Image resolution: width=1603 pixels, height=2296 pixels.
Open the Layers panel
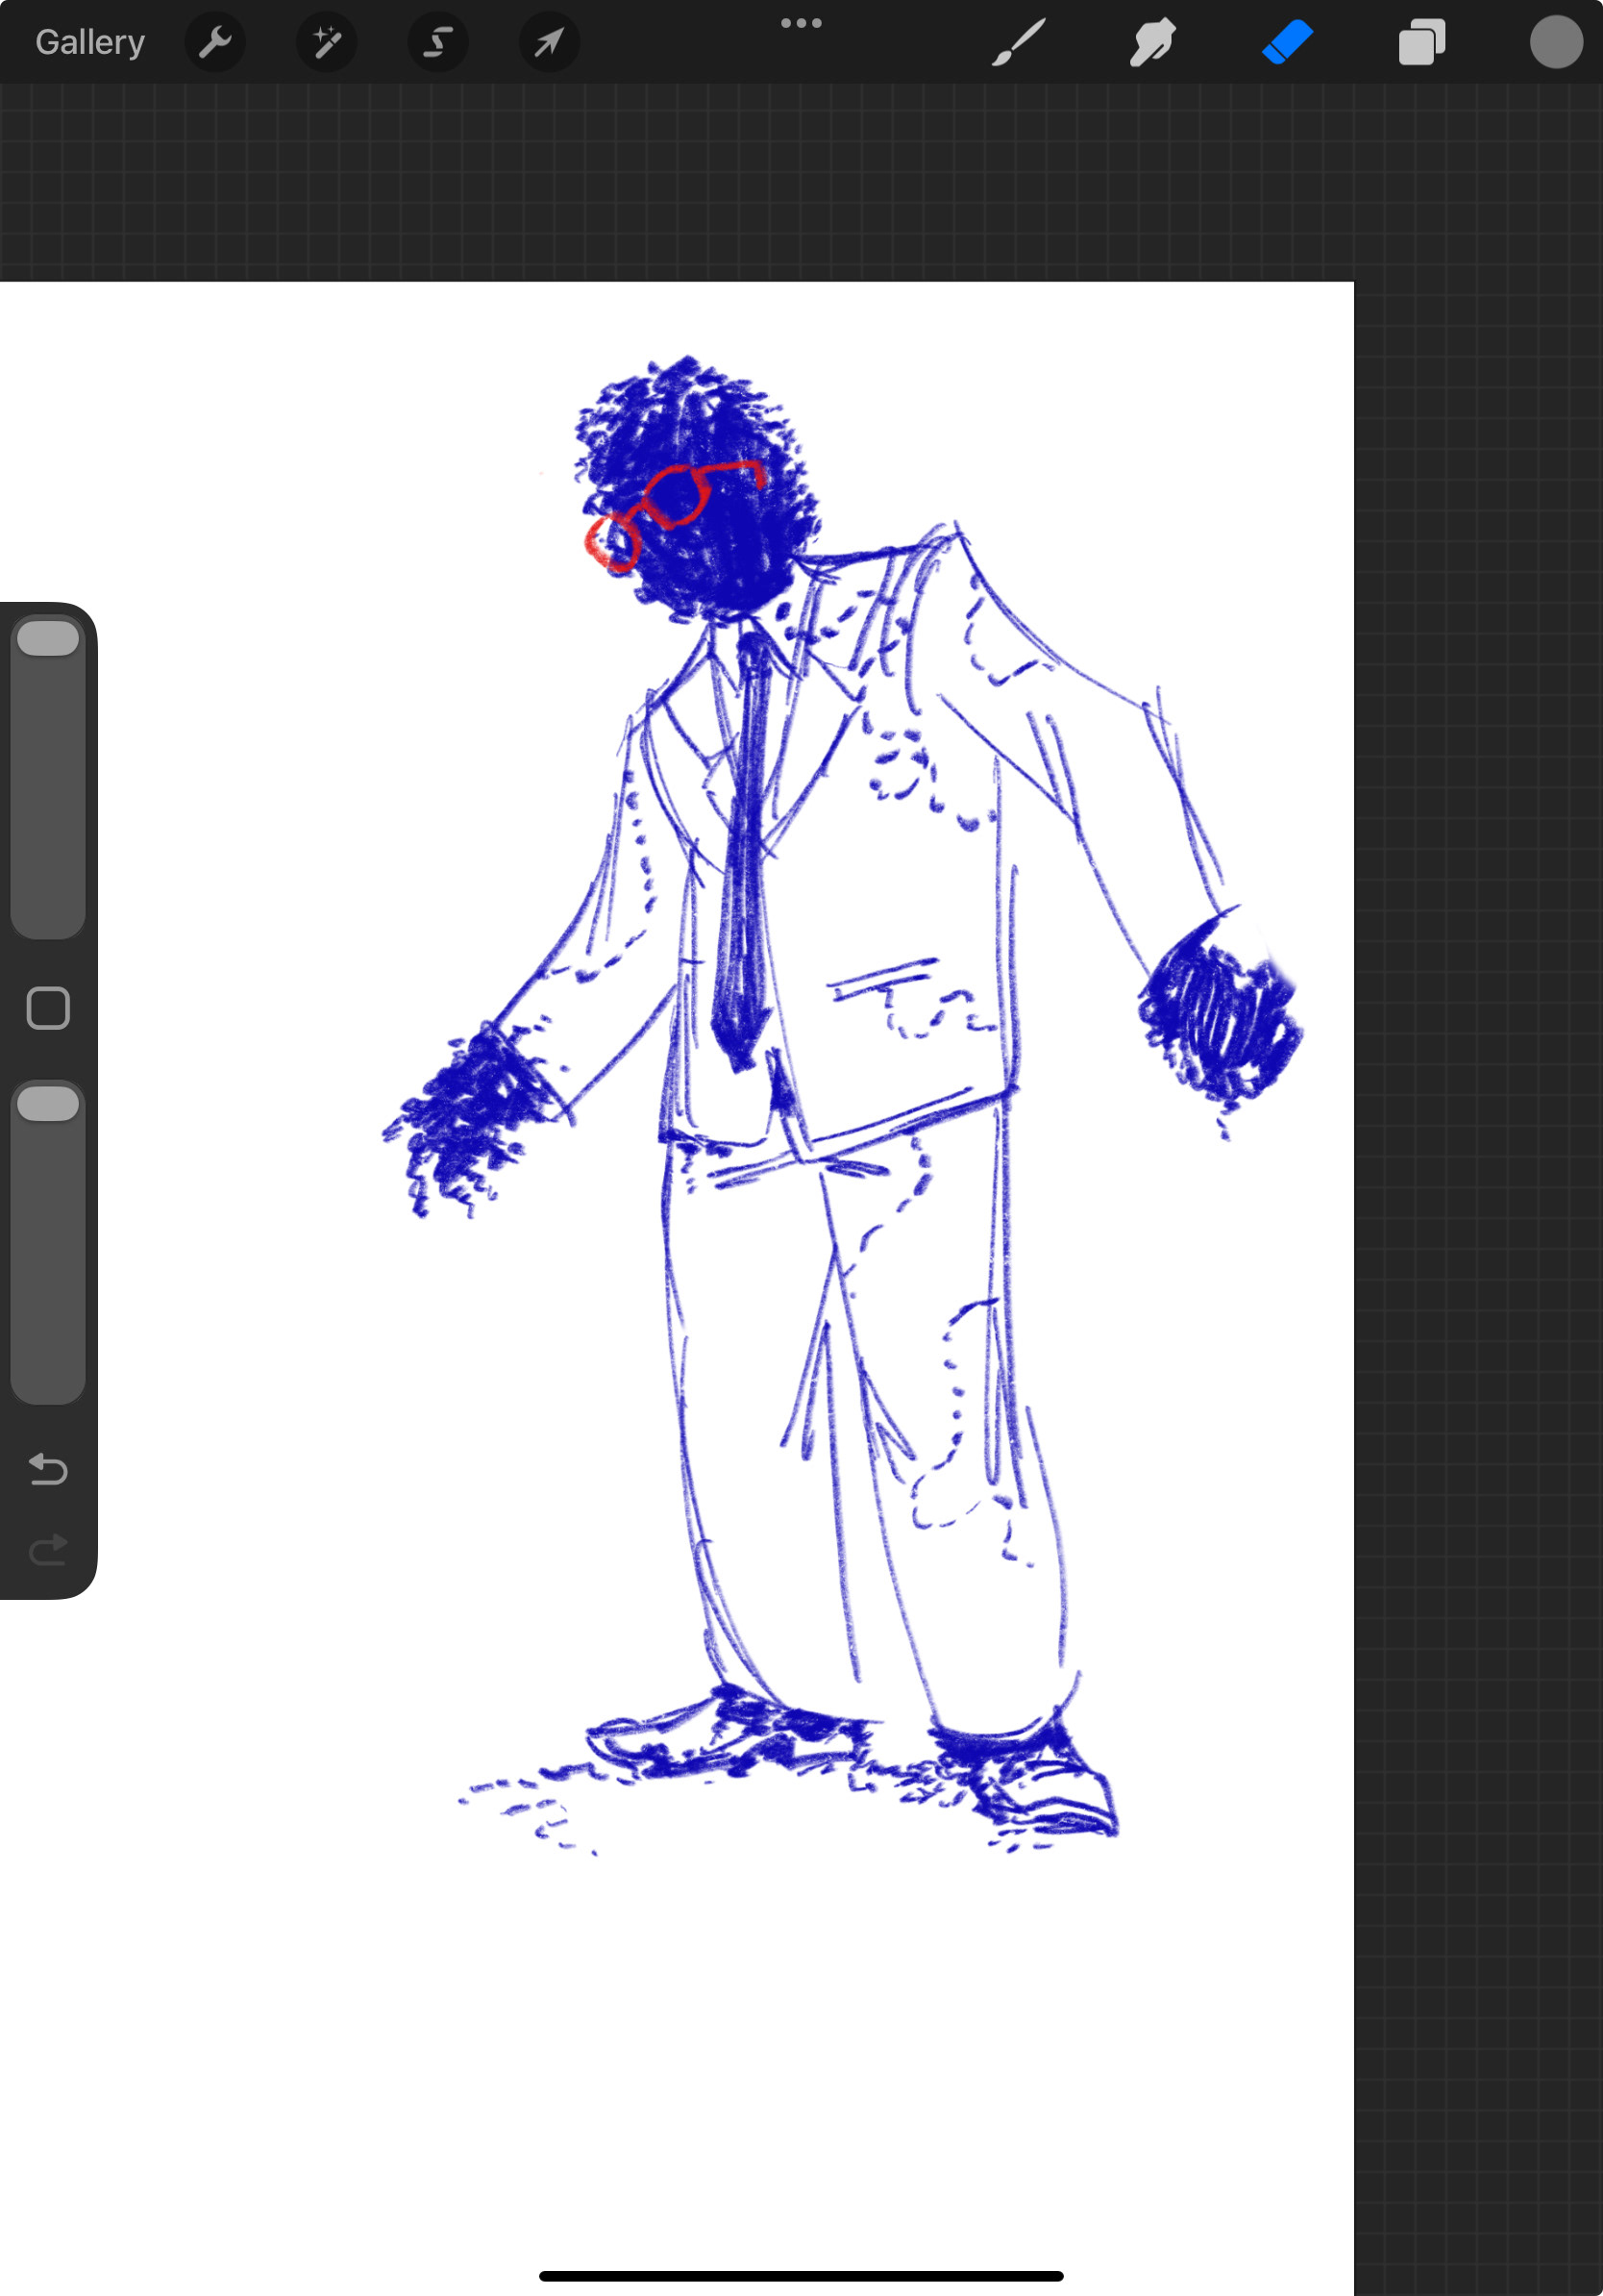tap(1421, 42)
